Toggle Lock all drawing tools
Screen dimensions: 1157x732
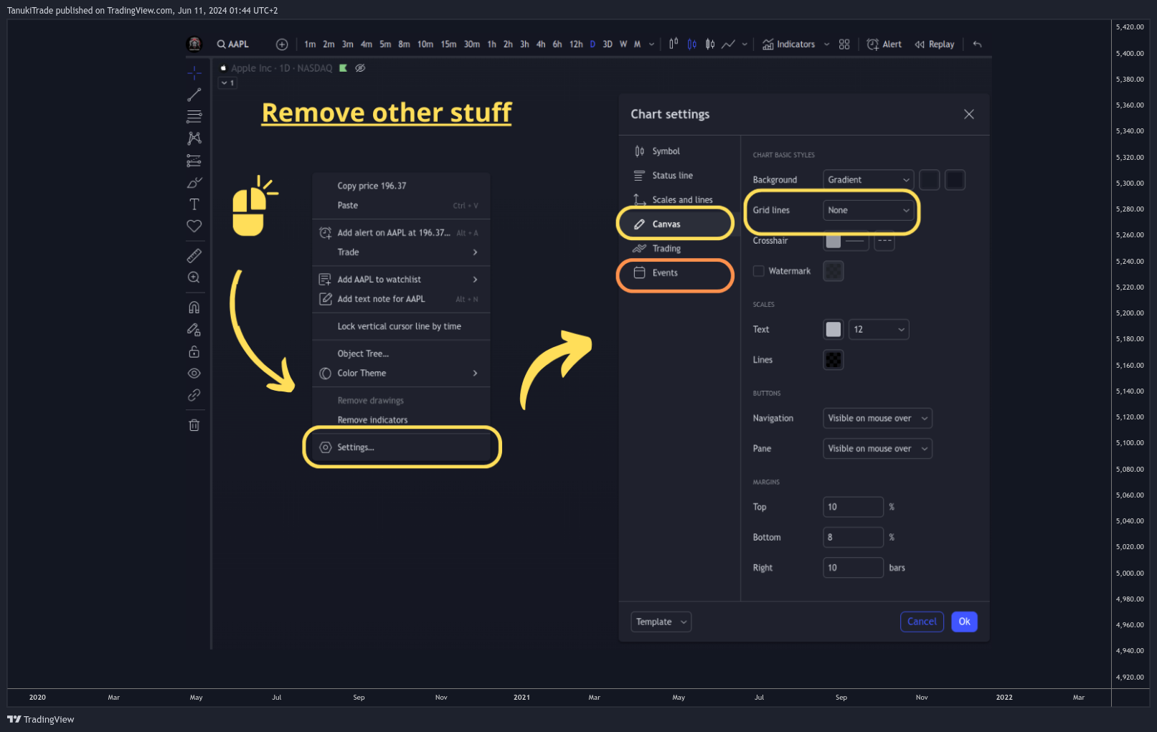tap(194, 352)
